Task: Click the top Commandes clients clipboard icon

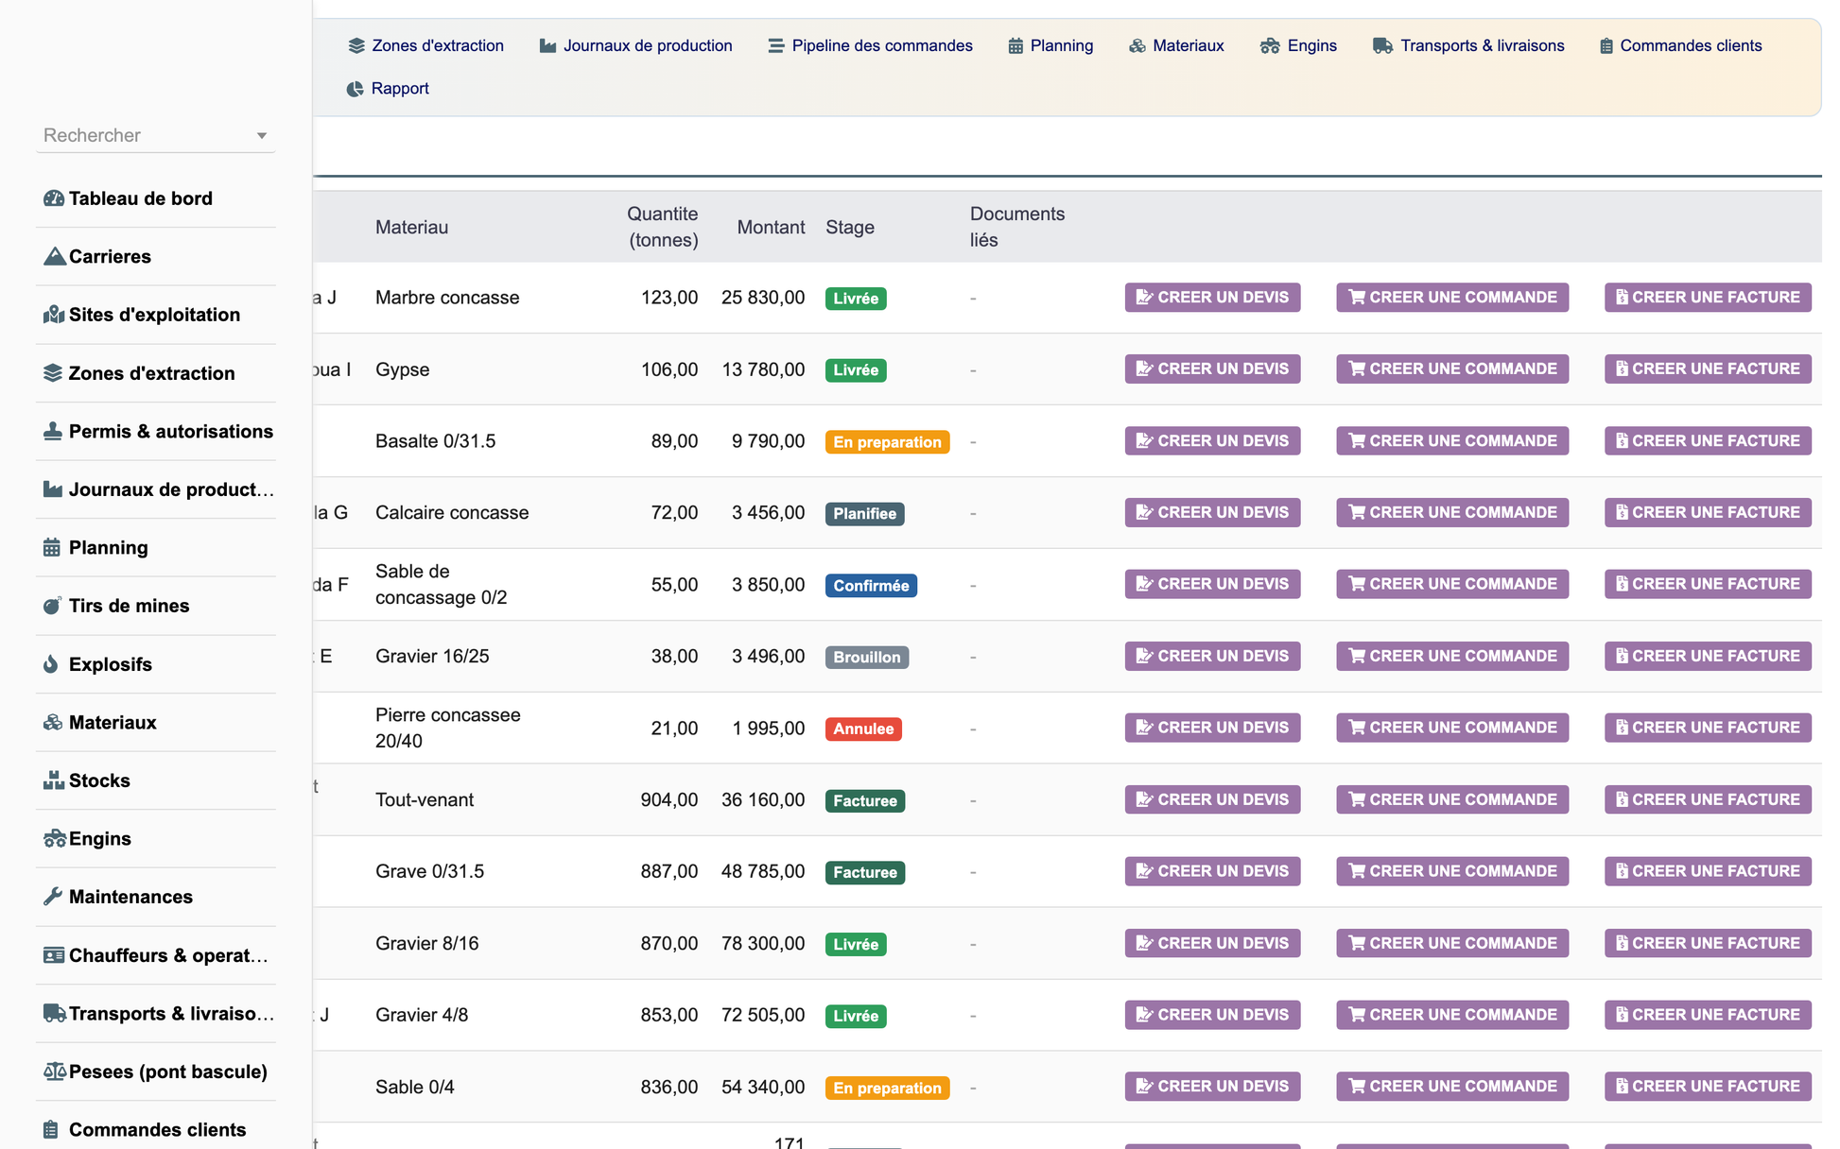Action: [1606, 45]
